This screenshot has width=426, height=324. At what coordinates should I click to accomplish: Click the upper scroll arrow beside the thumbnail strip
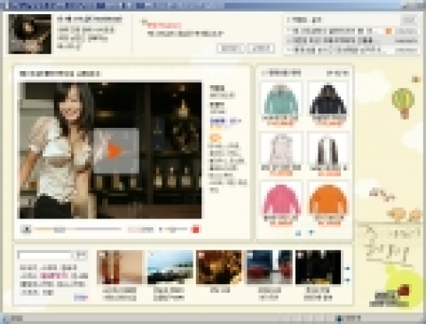click(347, 269)
